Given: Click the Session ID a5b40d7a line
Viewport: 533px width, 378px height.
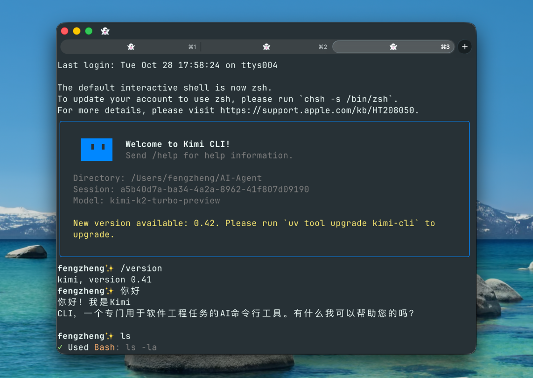Looking at the screenshot, I should tap(191, 189).
